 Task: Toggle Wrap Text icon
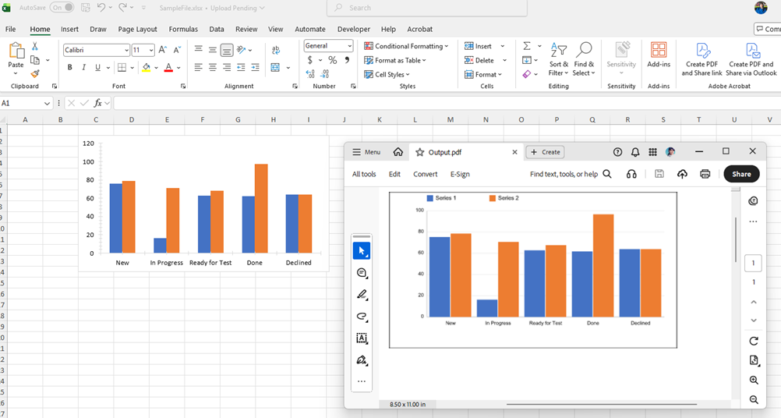pos(275,49)
